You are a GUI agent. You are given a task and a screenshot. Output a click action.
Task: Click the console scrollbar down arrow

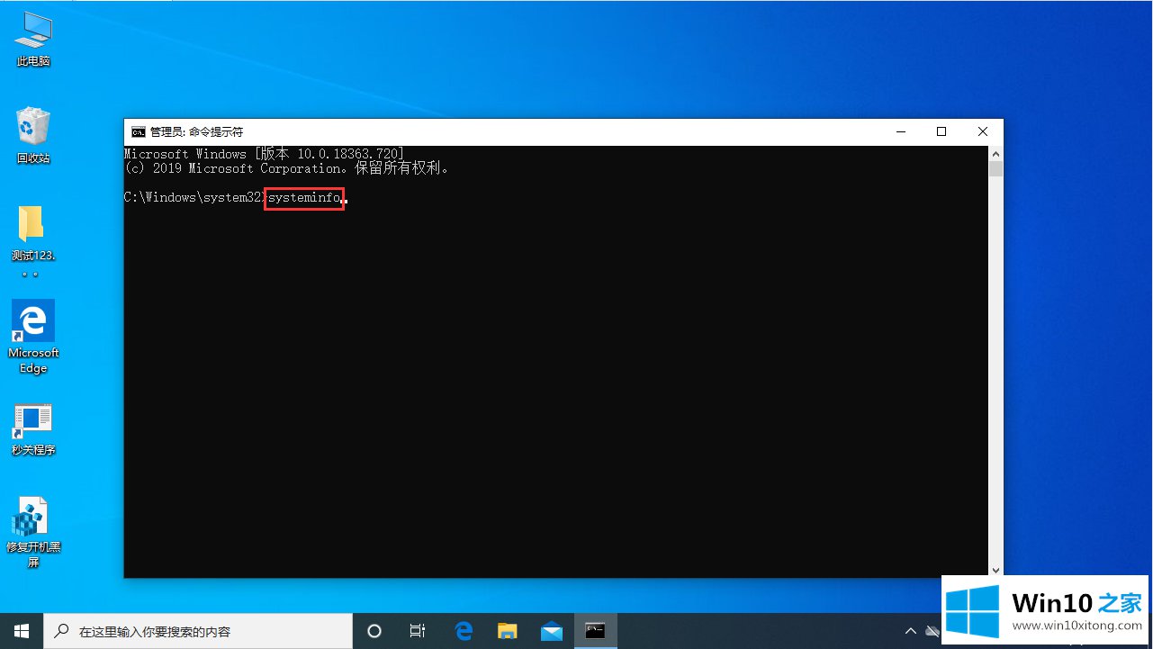[995, 570]
